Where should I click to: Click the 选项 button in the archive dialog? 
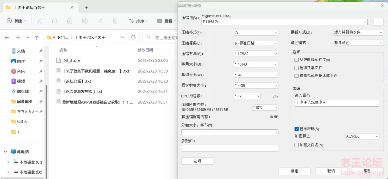(x=197, y=161)
